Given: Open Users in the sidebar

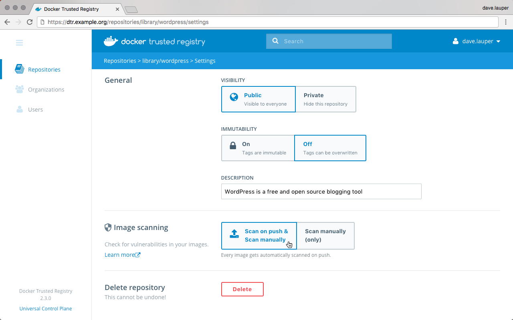Looking at the screenshot, I should tap(35, 110).
